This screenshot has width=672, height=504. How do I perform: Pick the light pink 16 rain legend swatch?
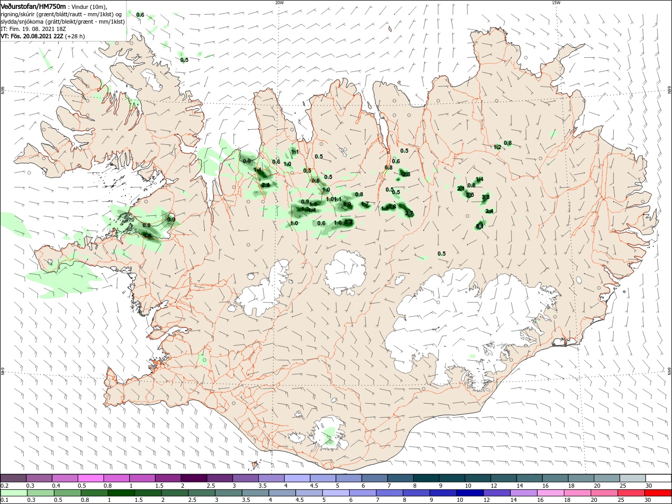tap(550, 493)
